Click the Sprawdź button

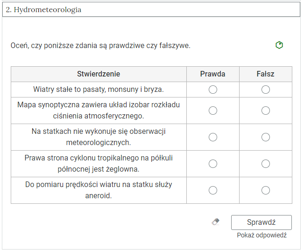point(262,222)
